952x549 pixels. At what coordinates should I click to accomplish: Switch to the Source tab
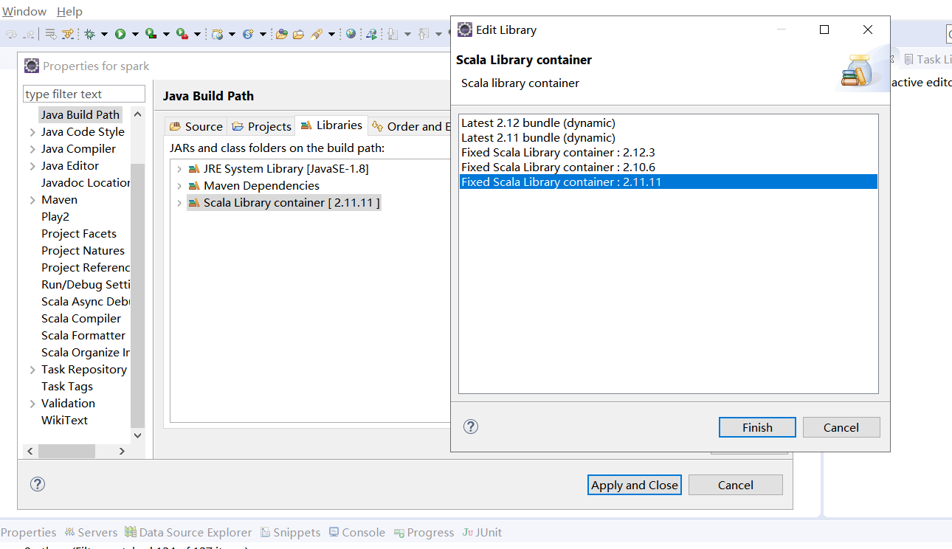tap(196, 126)
